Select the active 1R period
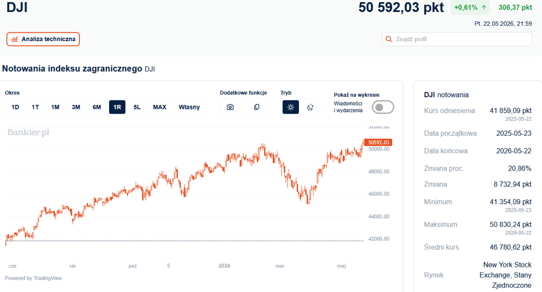 pyautogui.click(x=117, y=107)
